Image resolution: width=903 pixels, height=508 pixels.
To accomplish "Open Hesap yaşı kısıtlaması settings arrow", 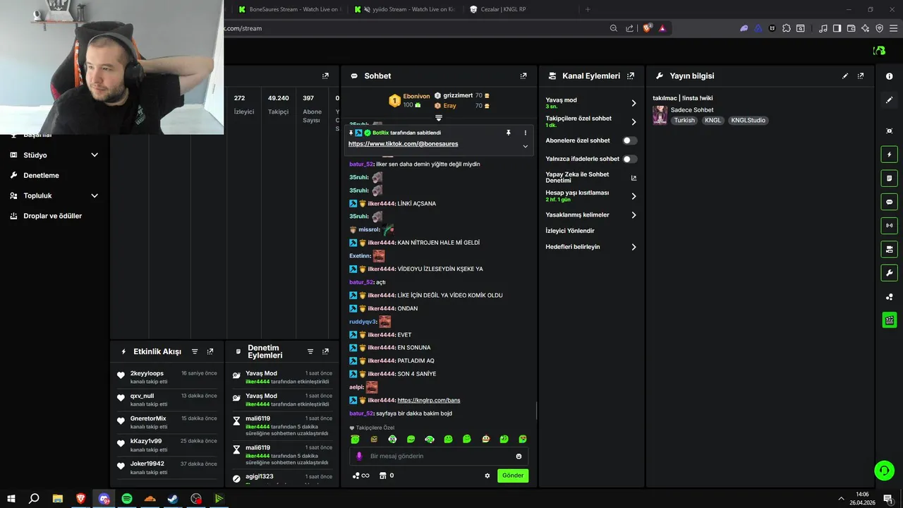I will pyautogui.click(x=634, y=196).
